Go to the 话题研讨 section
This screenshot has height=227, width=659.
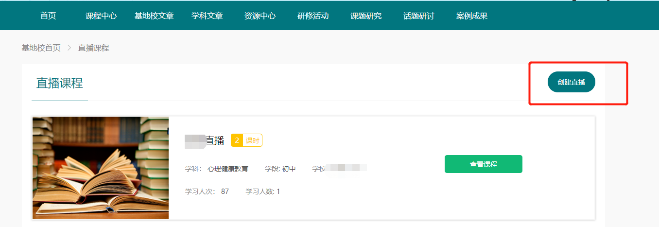(x=418, y=16)
